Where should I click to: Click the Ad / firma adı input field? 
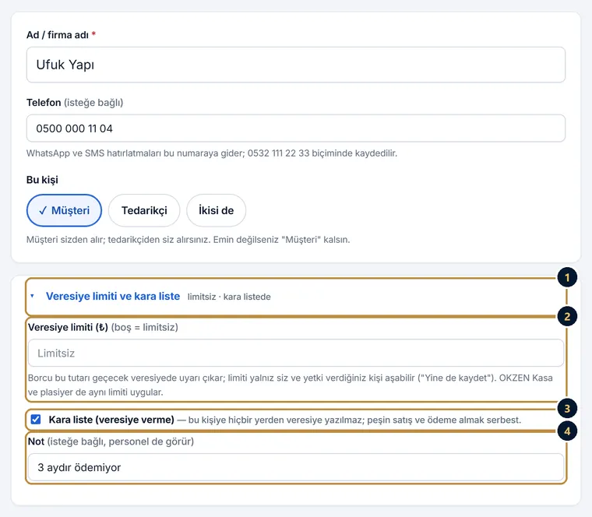tap(296, 65)
